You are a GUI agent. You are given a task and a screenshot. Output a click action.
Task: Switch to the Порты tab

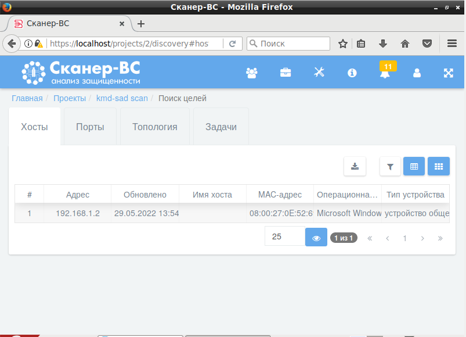point(90,127)
